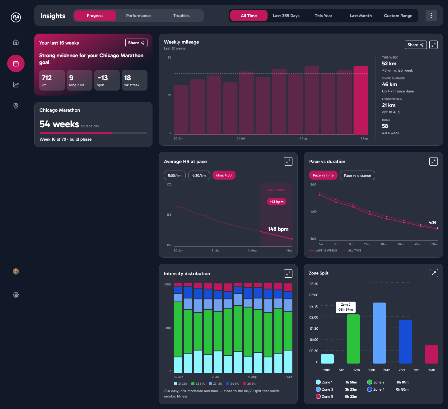Toggle Zone 3 legend in Zone Split
The width and height of the screenshot is (448, 409).
point(324,389)
